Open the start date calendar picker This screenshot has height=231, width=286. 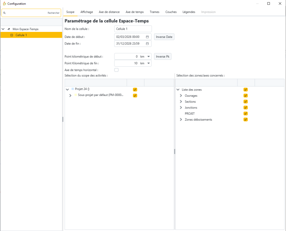coord(147,37)
